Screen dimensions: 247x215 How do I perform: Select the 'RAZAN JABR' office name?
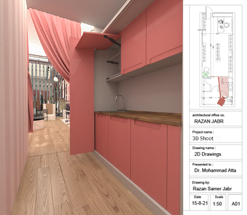click(x=209, y=121)
